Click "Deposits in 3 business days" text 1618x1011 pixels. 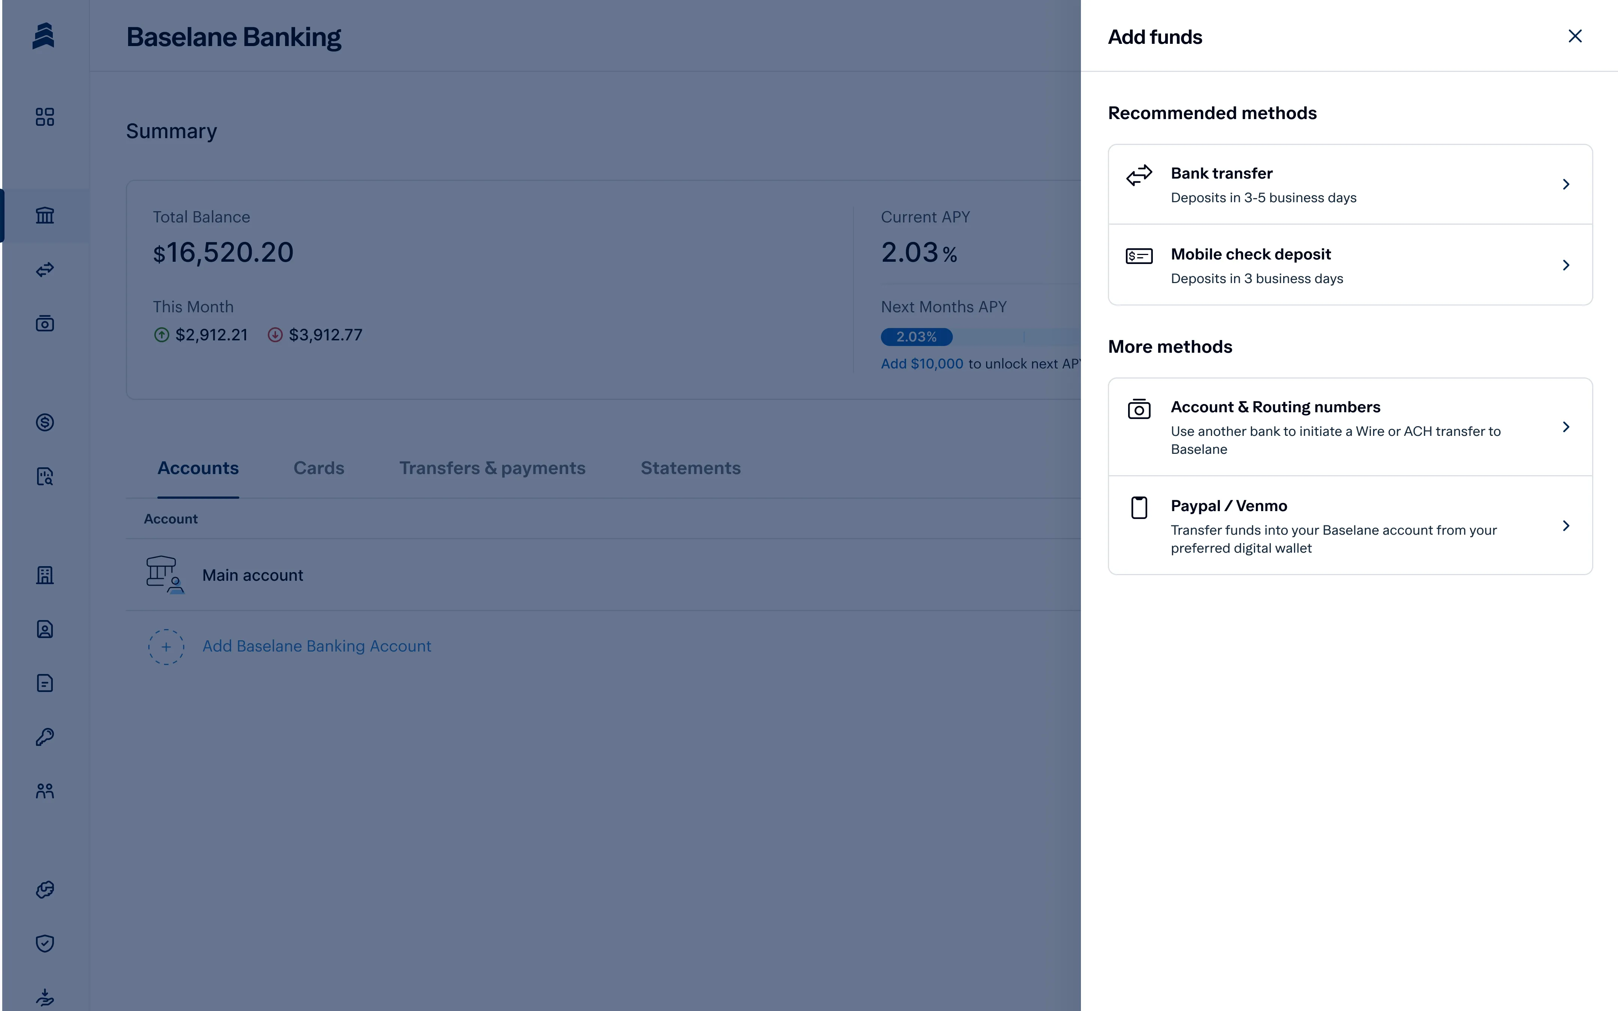(x=1257, y=279)
